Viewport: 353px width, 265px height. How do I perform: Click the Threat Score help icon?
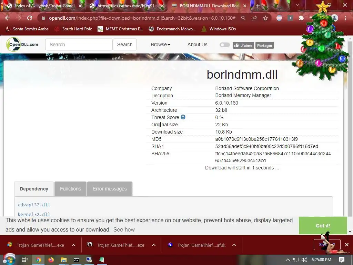183,117
